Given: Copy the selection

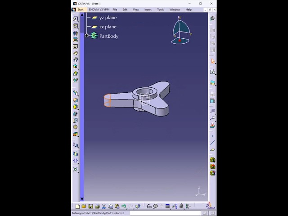Looking at the screenshot, I should click(110, 207).
